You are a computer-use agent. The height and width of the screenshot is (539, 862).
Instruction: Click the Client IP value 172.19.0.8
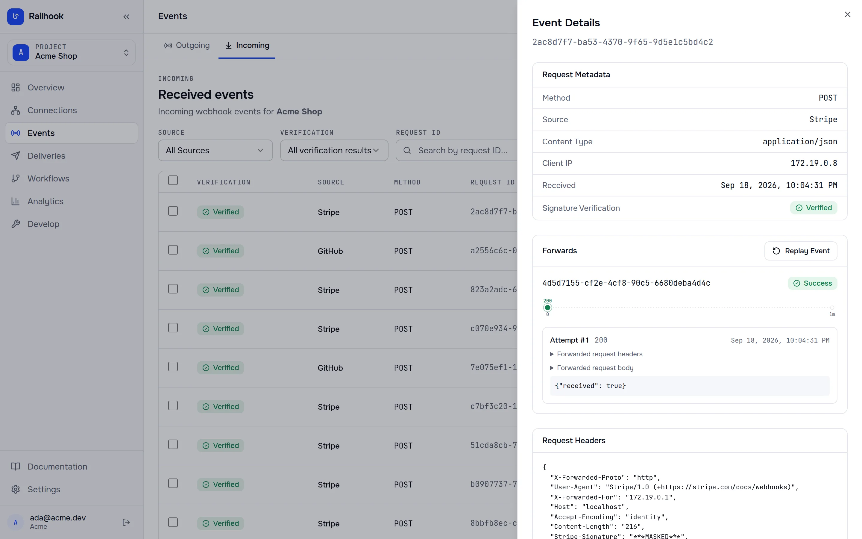814,163
